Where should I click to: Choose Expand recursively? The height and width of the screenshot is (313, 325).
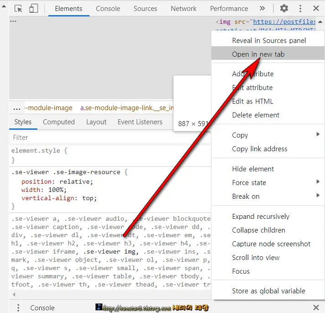pyautogui.click(x=268, y=216)
